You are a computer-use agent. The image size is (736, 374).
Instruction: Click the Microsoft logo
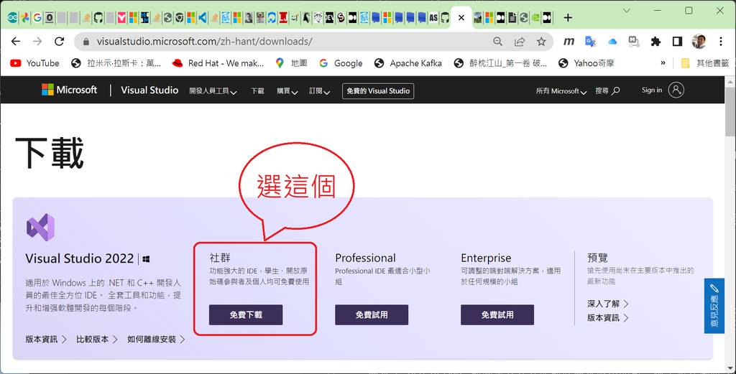pos(70,90)
